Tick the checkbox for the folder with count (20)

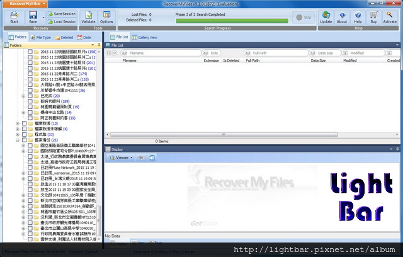(x=30, y=96)
